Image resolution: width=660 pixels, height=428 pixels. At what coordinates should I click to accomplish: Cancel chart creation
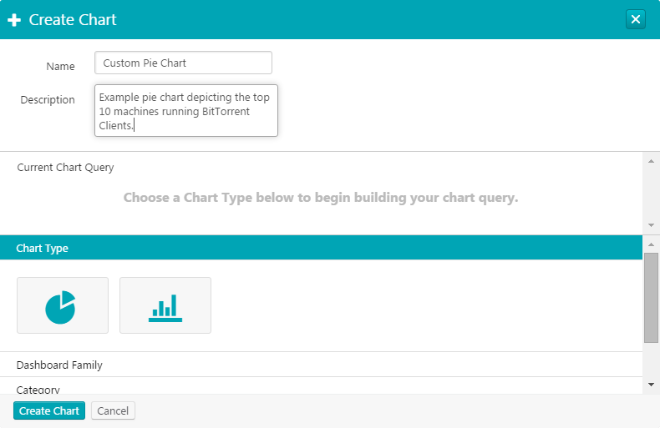tap(113, 410)
